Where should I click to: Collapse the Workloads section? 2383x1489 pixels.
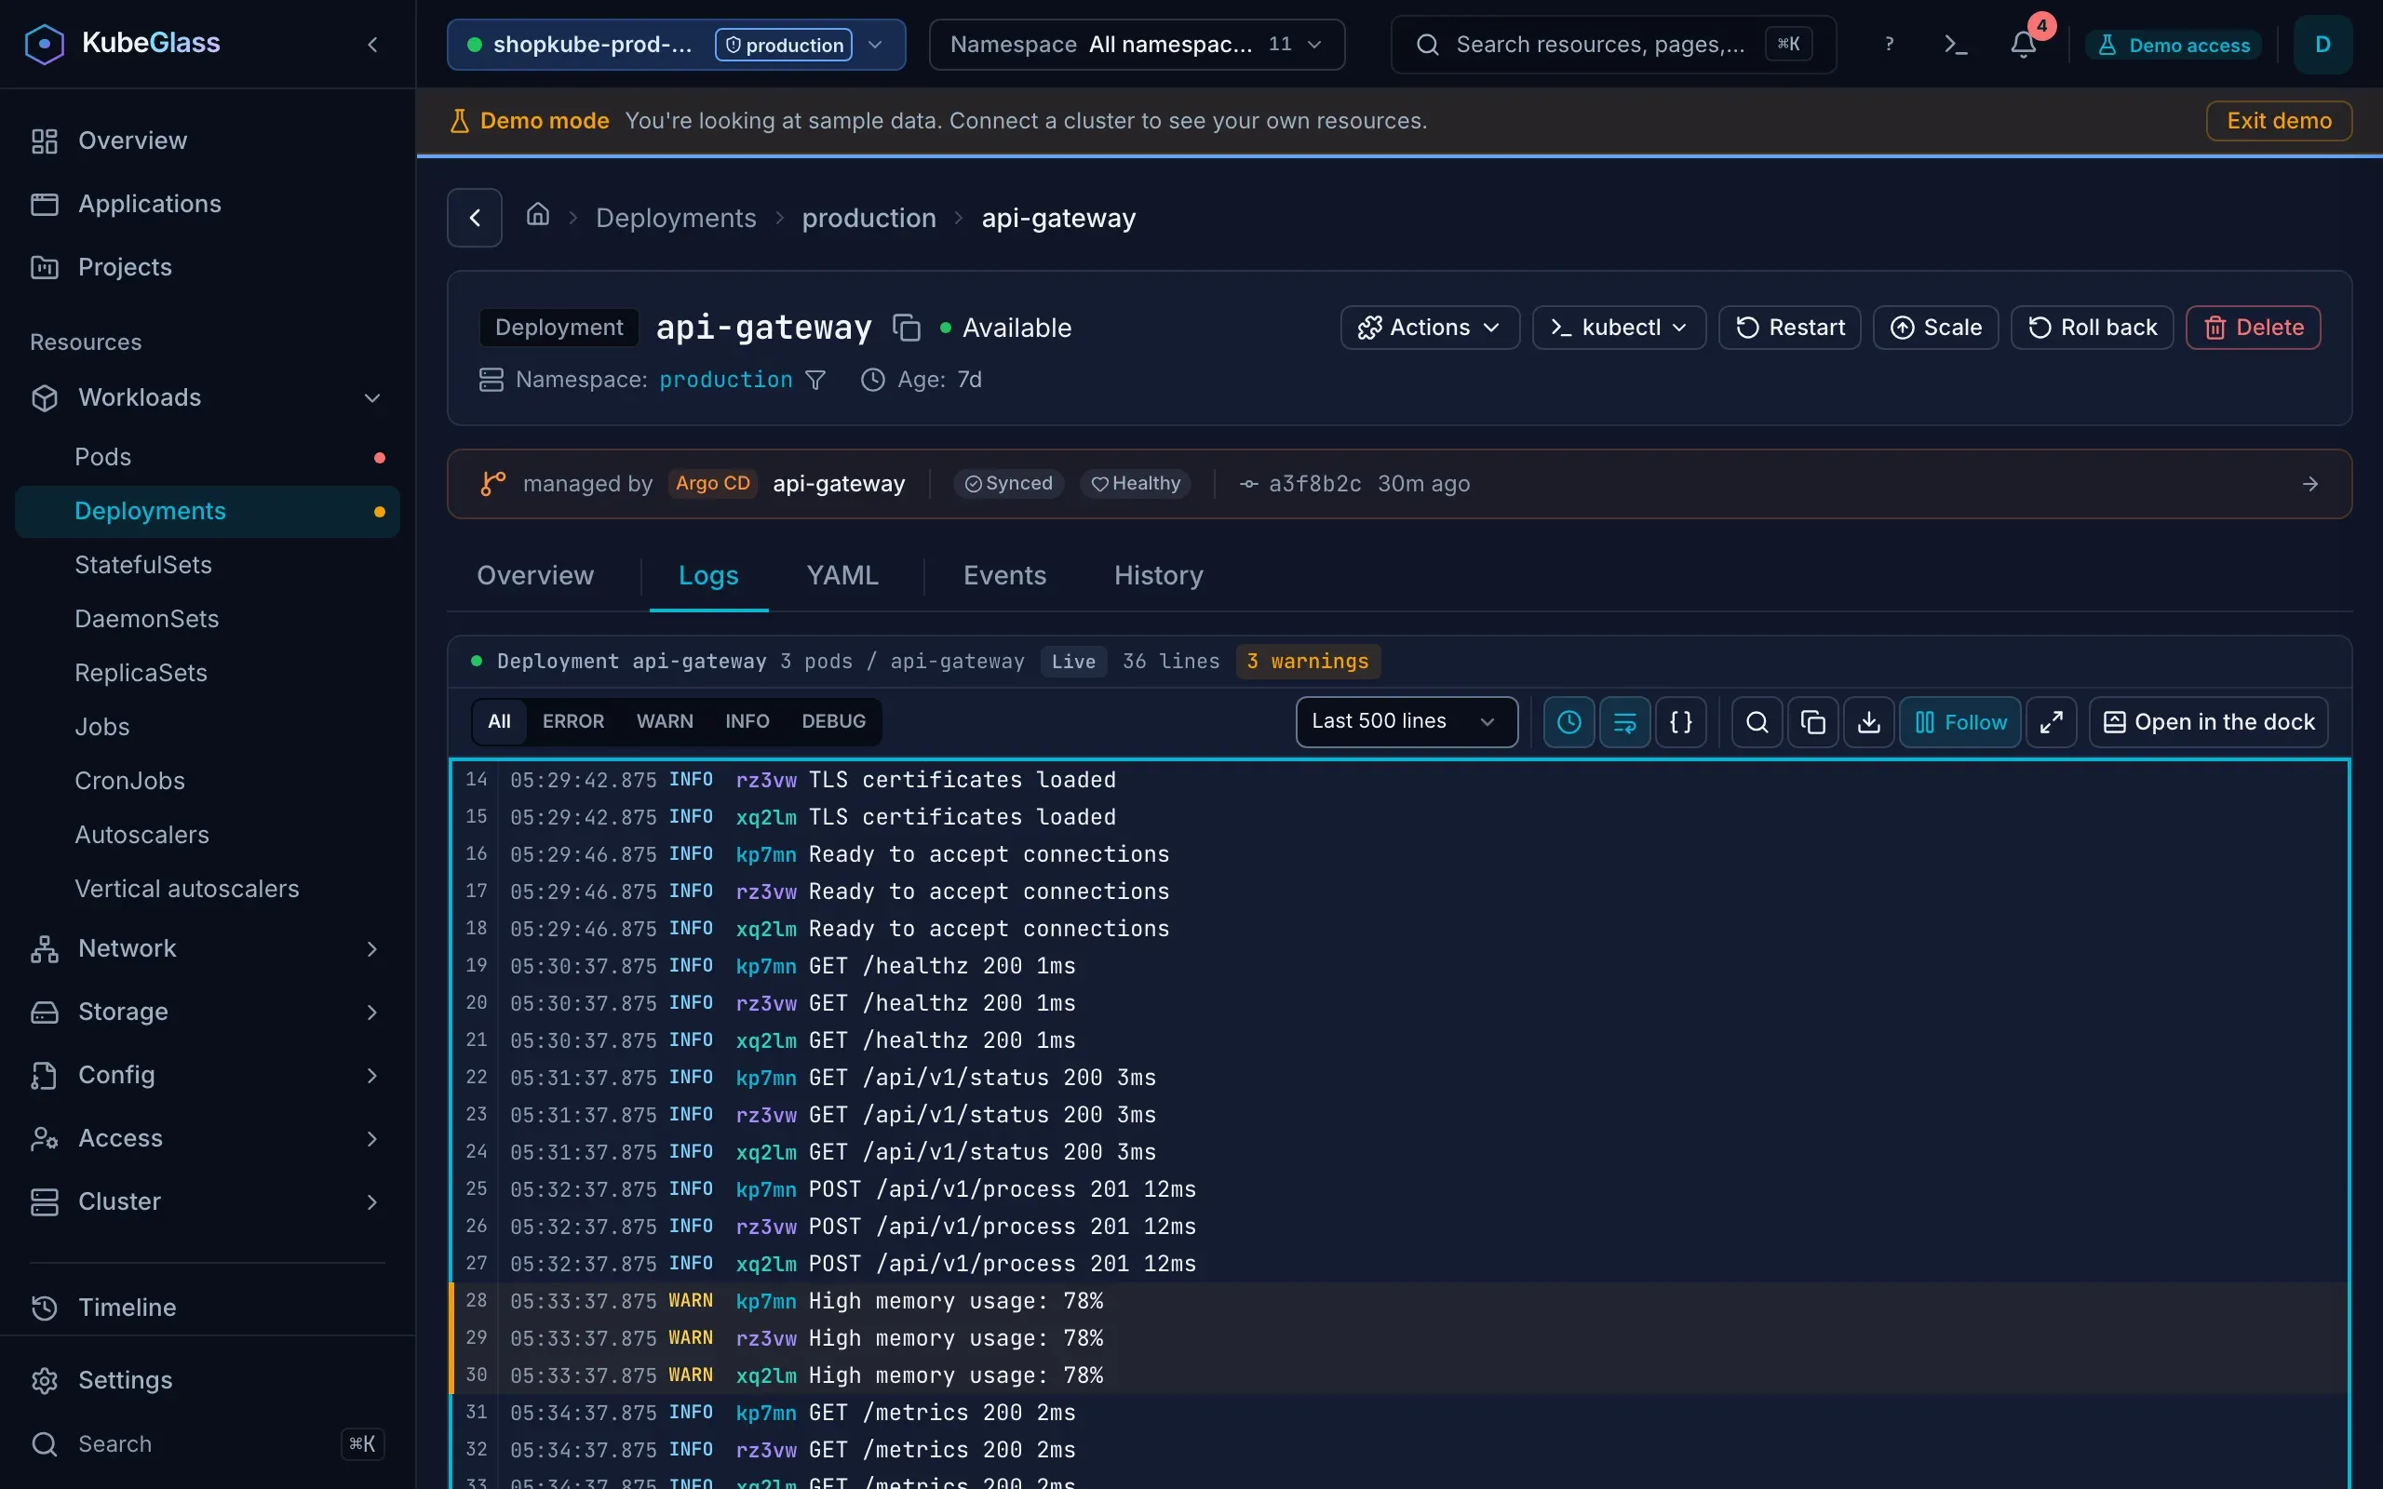click(207, 398)
